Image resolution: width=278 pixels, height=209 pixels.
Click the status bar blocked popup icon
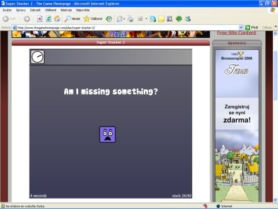tap(205, 206)
